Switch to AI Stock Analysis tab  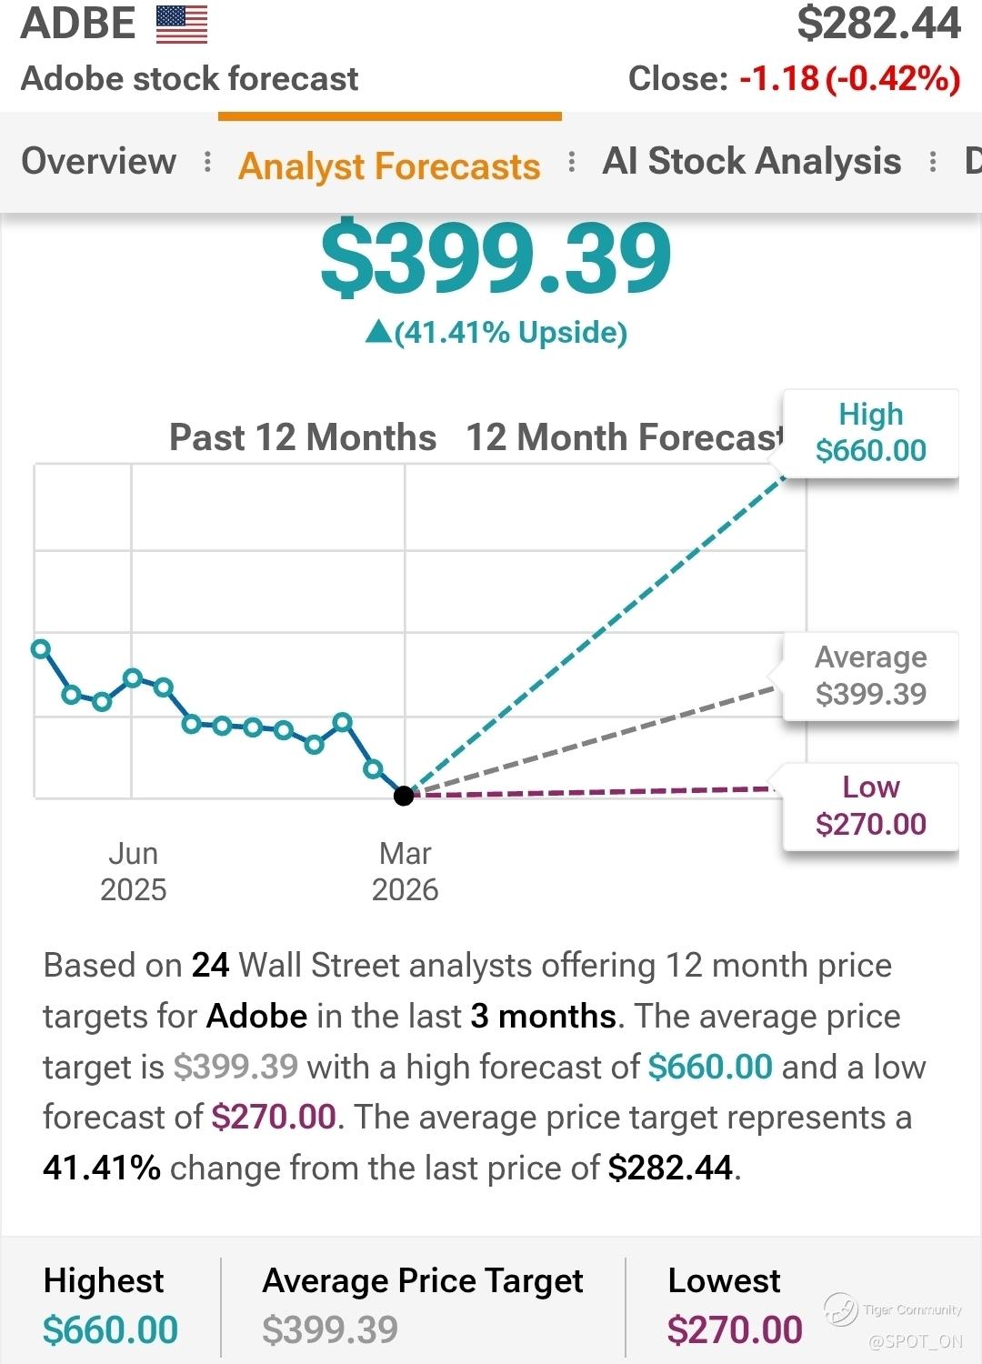pos(751,162)
